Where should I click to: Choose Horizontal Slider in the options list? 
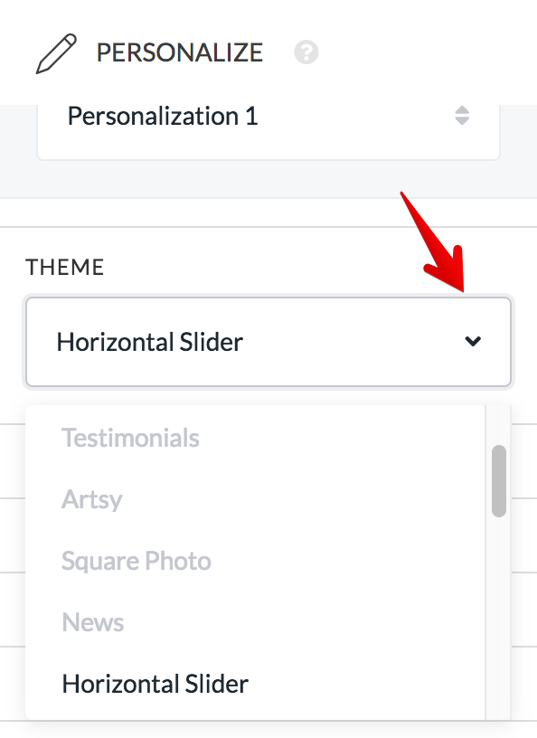coord(155,684)
